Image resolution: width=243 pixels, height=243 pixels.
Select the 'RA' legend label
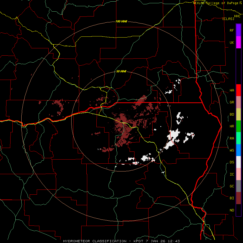point(232,139)
